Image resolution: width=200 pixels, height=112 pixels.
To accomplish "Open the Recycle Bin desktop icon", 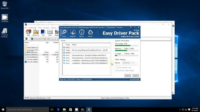I will [5, 5].
